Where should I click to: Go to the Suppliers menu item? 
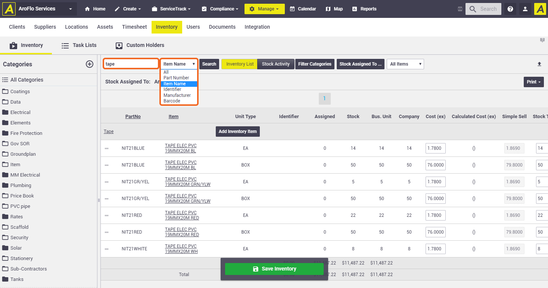point(45,27)
